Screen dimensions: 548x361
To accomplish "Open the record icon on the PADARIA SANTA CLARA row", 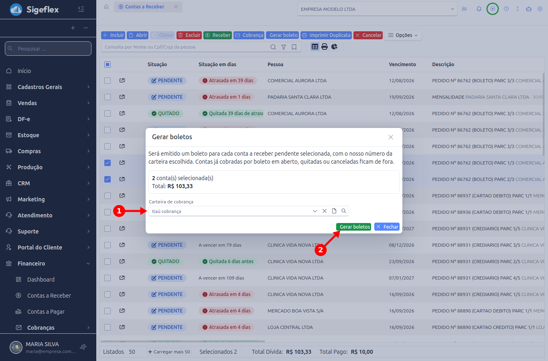I will click(x=122, y=97).
